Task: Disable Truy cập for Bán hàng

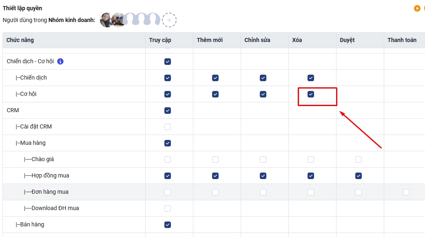Action: point(168,225)
